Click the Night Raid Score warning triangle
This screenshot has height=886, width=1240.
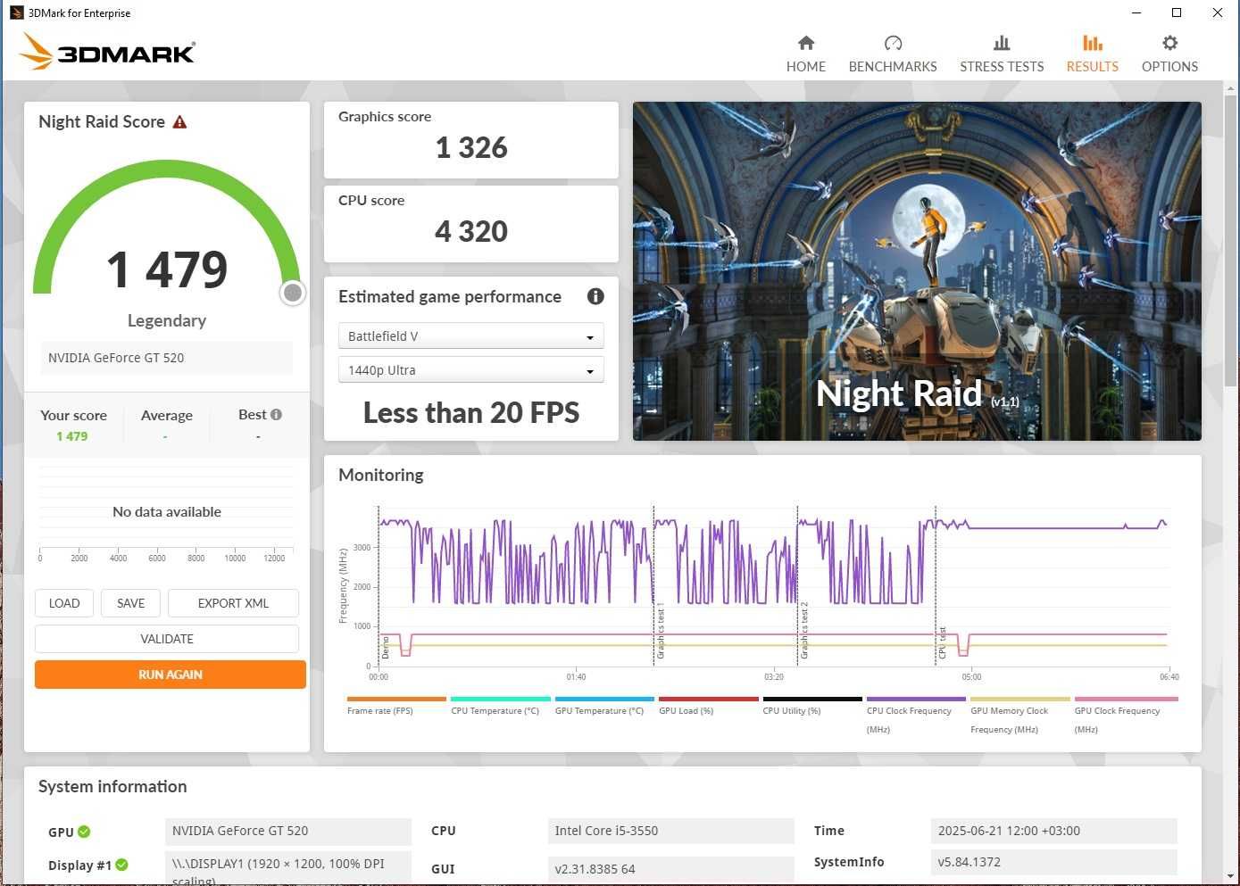179,122
